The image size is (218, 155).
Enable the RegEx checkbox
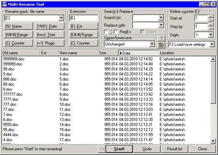point(116,32)
